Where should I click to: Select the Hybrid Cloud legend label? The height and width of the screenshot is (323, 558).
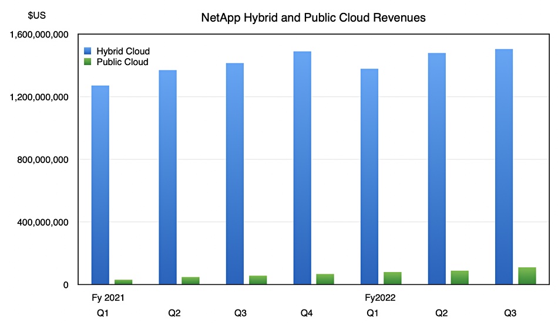tap(123, 51)
